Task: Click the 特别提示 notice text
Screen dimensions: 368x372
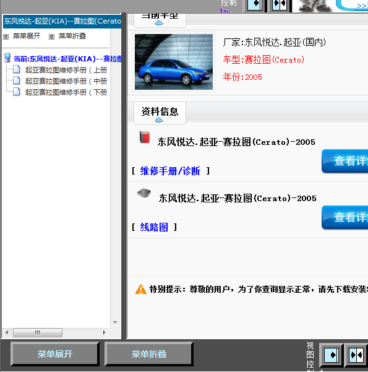Action: (x=259, y=289)
